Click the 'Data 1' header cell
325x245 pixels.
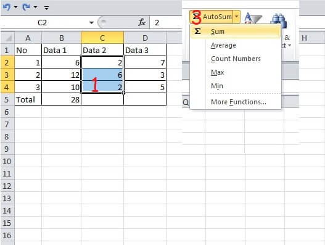pos(61,50)
